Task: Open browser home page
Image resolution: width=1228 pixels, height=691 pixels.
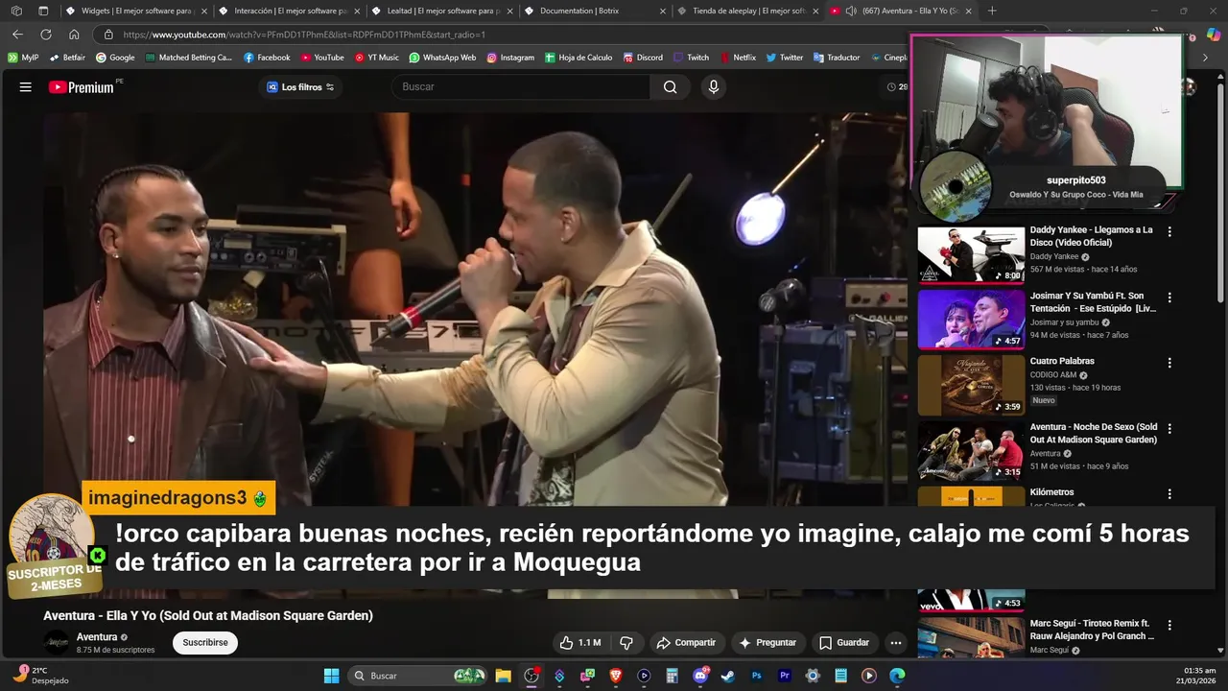Action: click(x=74, y=35)
